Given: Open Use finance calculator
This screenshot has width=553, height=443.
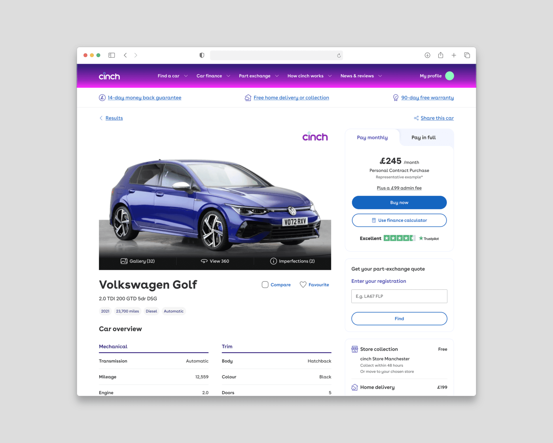Looking at the screenshot, I should pos(399,220).
